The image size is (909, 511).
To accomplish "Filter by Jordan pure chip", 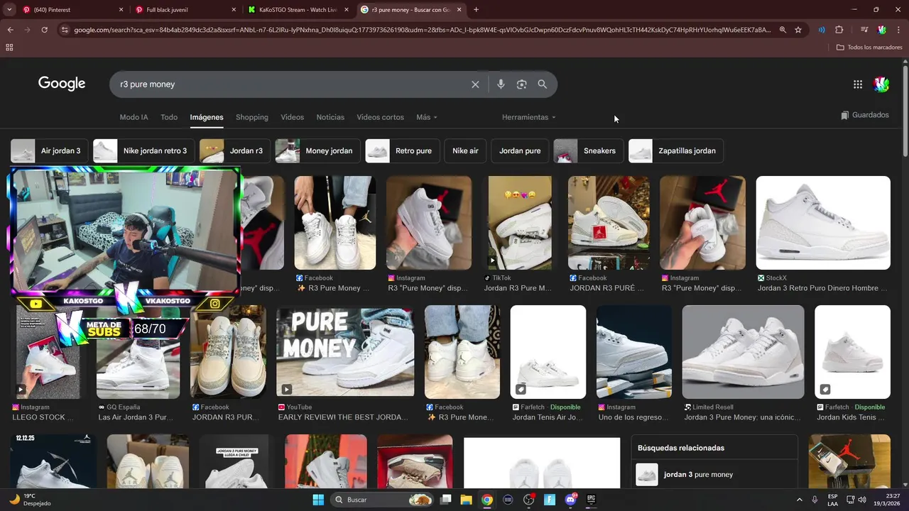I will [520, 151].
